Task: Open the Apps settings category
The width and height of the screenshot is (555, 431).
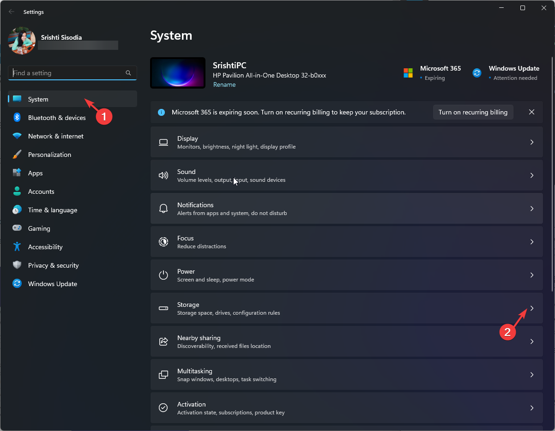Action: [x=35, y=173]
